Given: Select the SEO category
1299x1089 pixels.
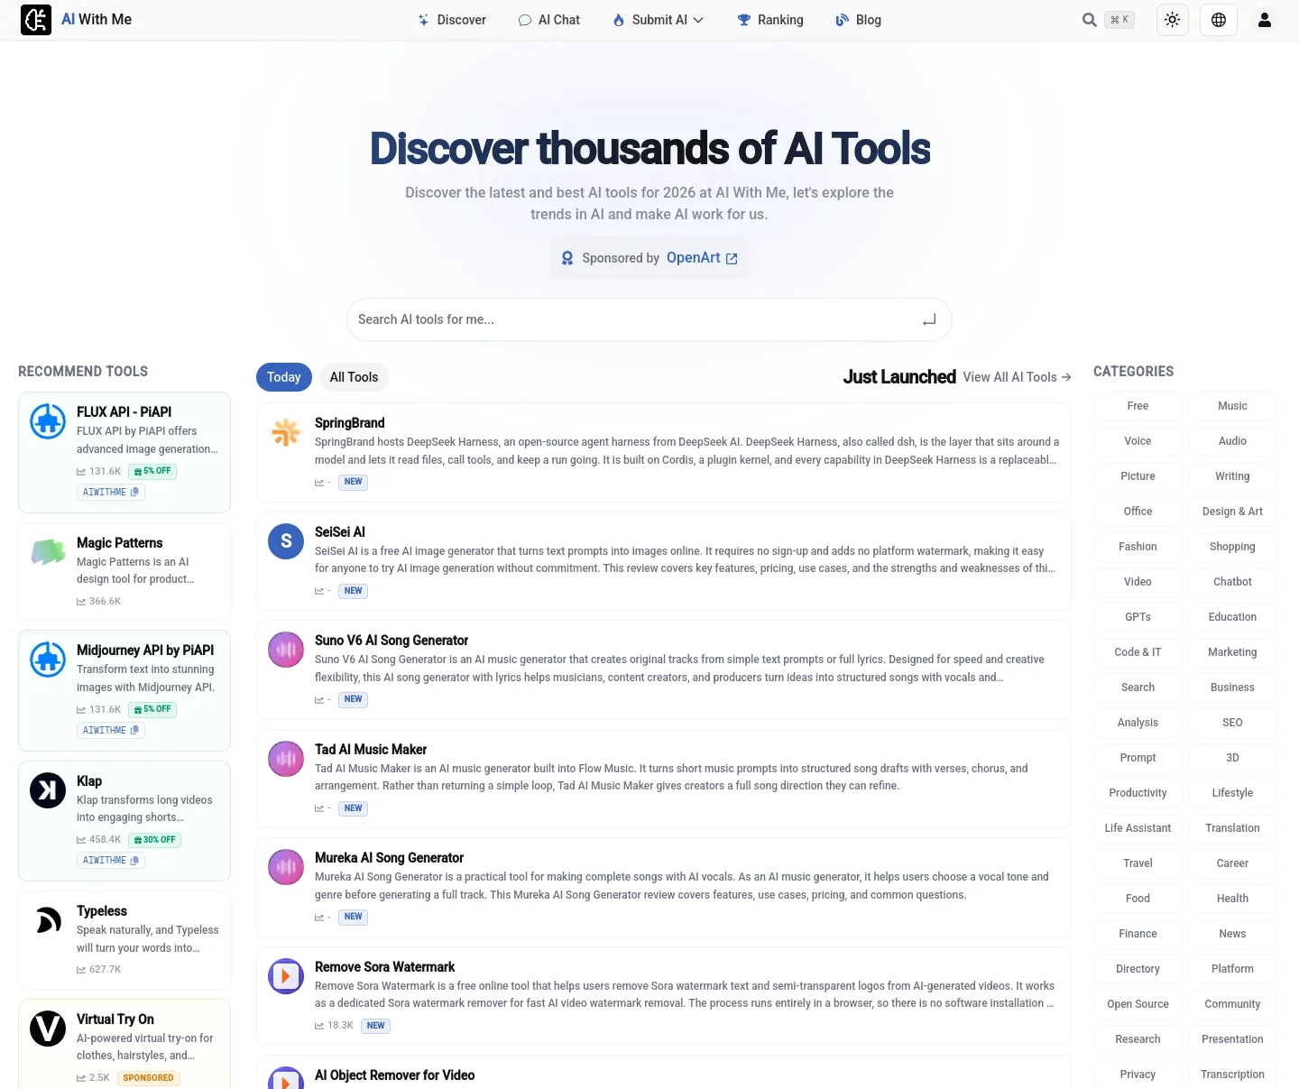Looking at the screenshot, I should [x=1232, y=723].
